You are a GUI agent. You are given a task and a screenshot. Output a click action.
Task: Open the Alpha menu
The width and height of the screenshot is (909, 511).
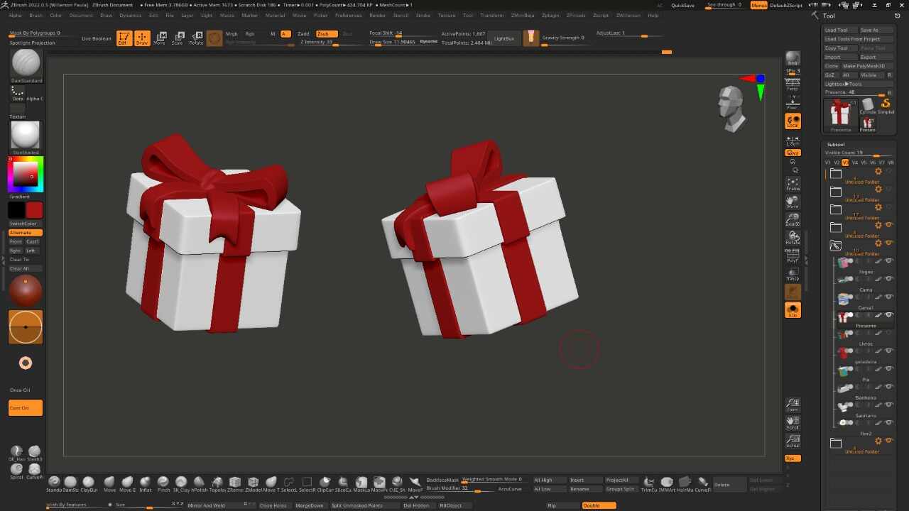15,15
